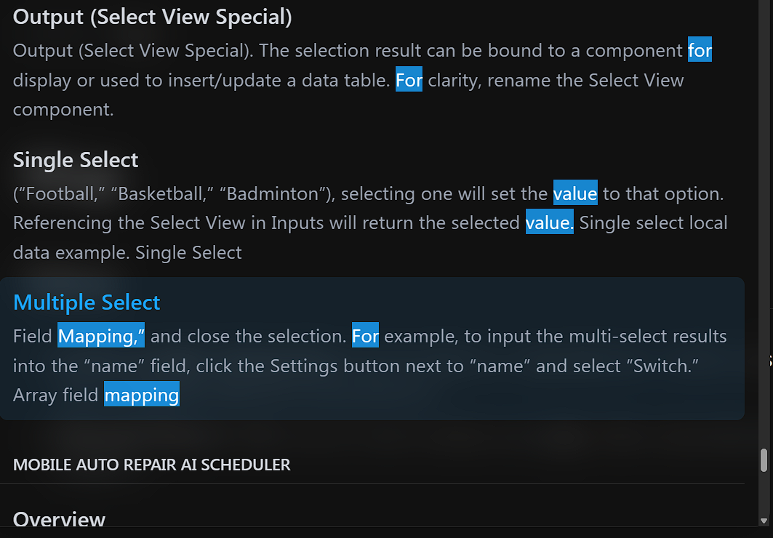Image resolution: width=773 pixels, height=538 pixels.
Task: Click the highlighted "For" before "clarity"
Action: pyautogui.click(x=409, y=80)
